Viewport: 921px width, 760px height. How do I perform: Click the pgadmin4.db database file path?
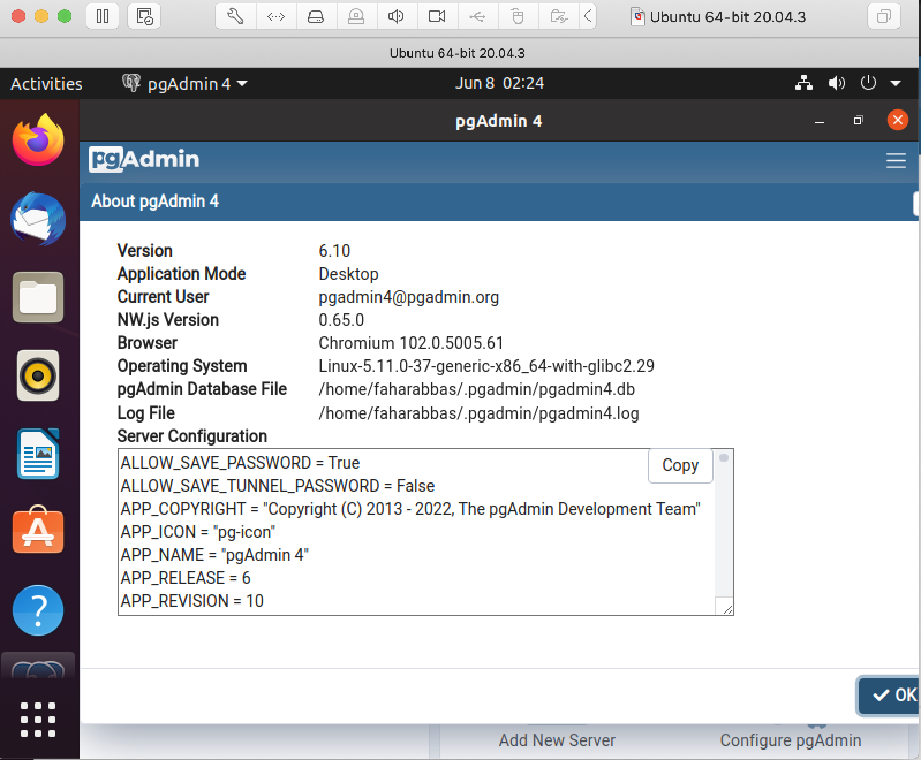point(477,389)
